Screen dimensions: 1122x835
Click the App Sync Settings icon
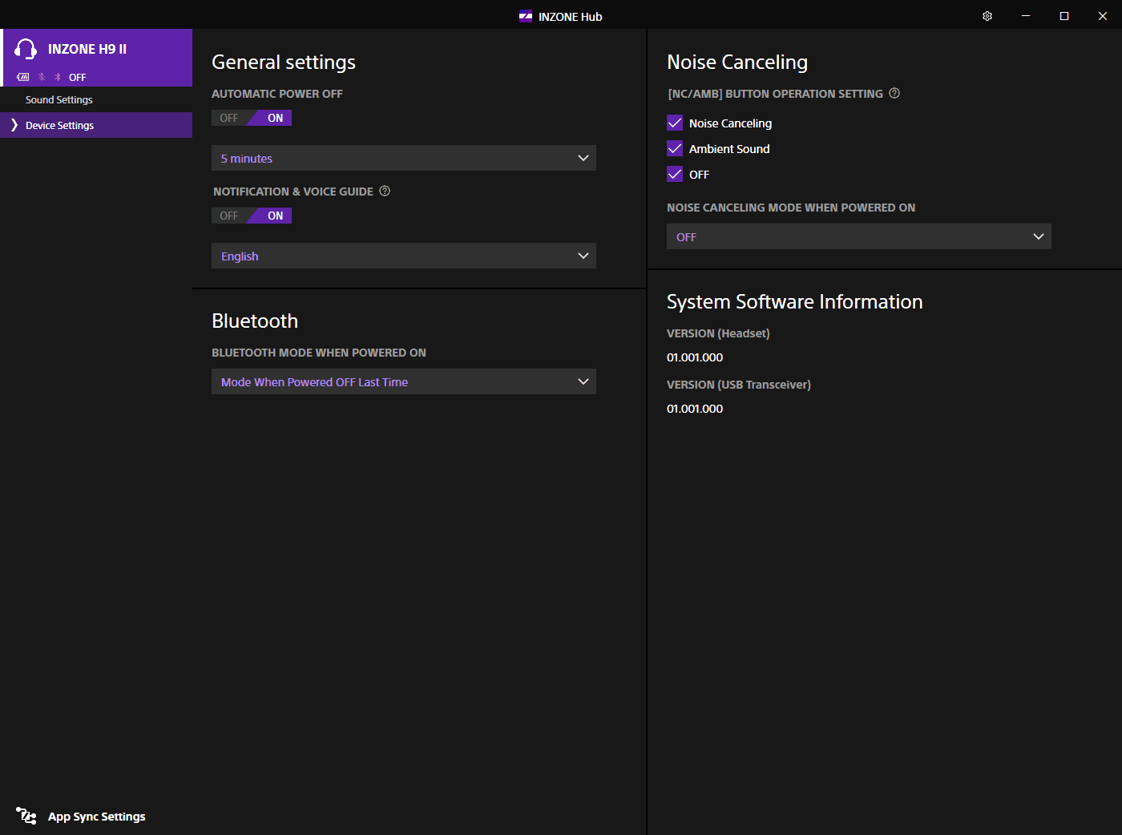tap(26, 816)
